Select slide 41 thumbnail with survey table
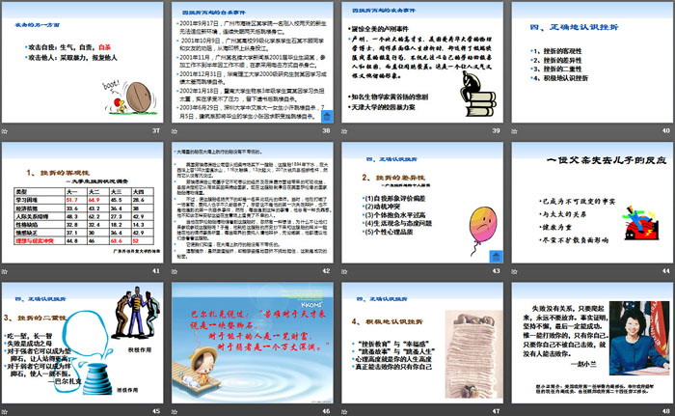675x416 pixels. (83, 203)
